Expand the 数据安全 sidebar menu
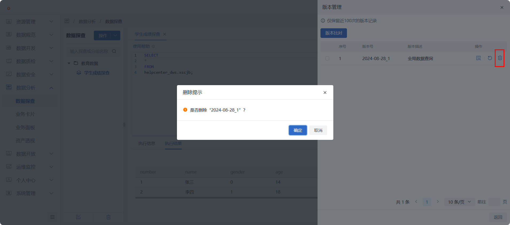510x225 pixels. [51, 74]
